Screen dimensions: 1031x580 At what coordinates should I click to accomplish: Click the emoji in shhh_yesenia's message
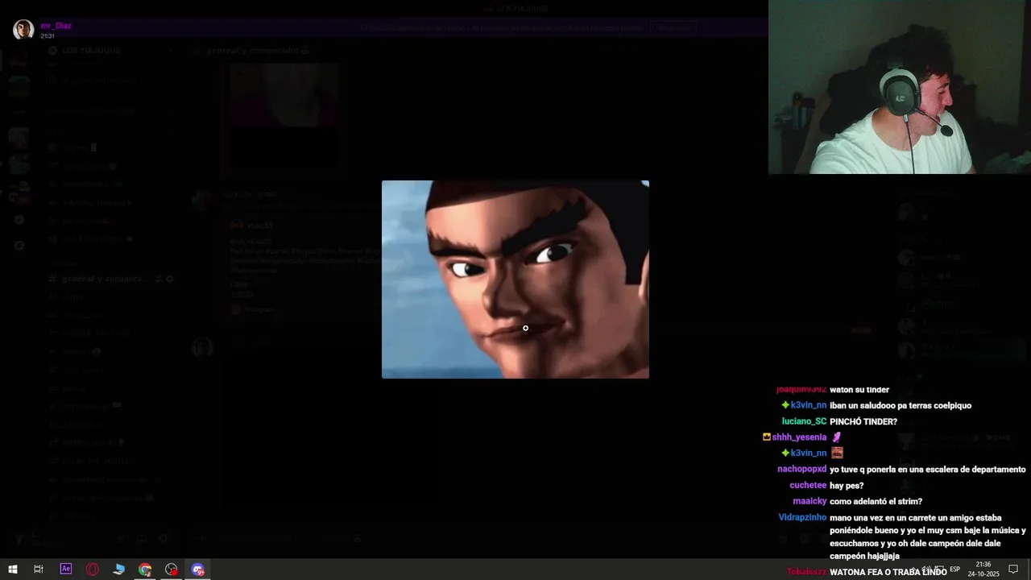[x=836, y=437]
